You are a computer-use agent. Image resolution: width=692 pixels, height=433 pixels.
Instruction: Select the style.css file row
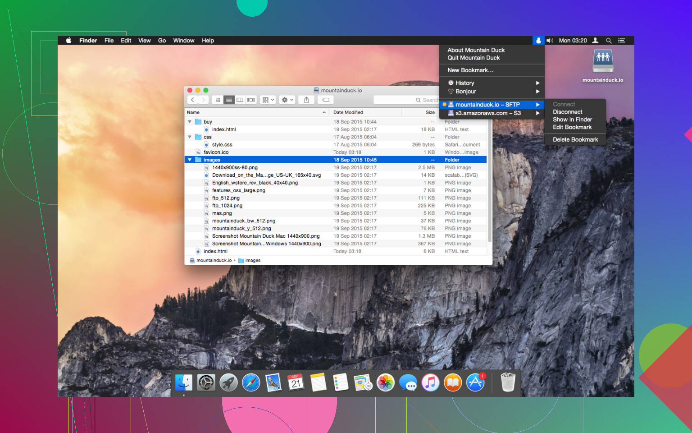pyautogui.click(x=222, y=145)
